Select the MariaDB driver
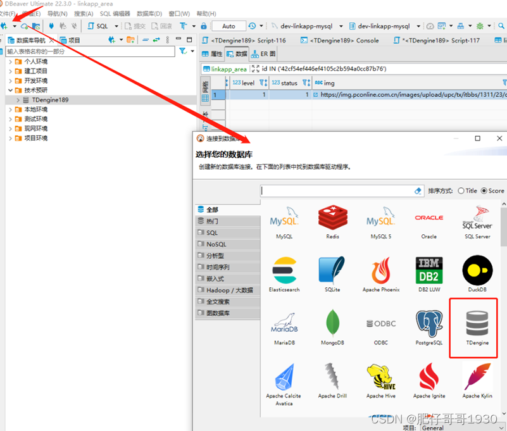 284,328
